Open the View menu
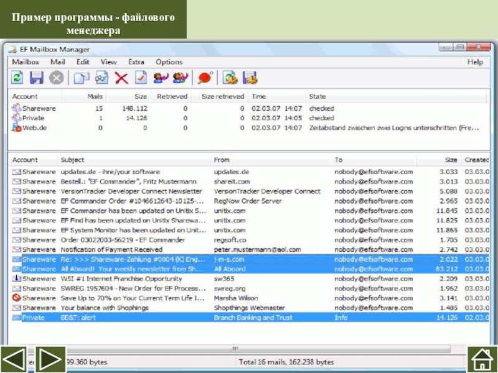 pos(108,62)
